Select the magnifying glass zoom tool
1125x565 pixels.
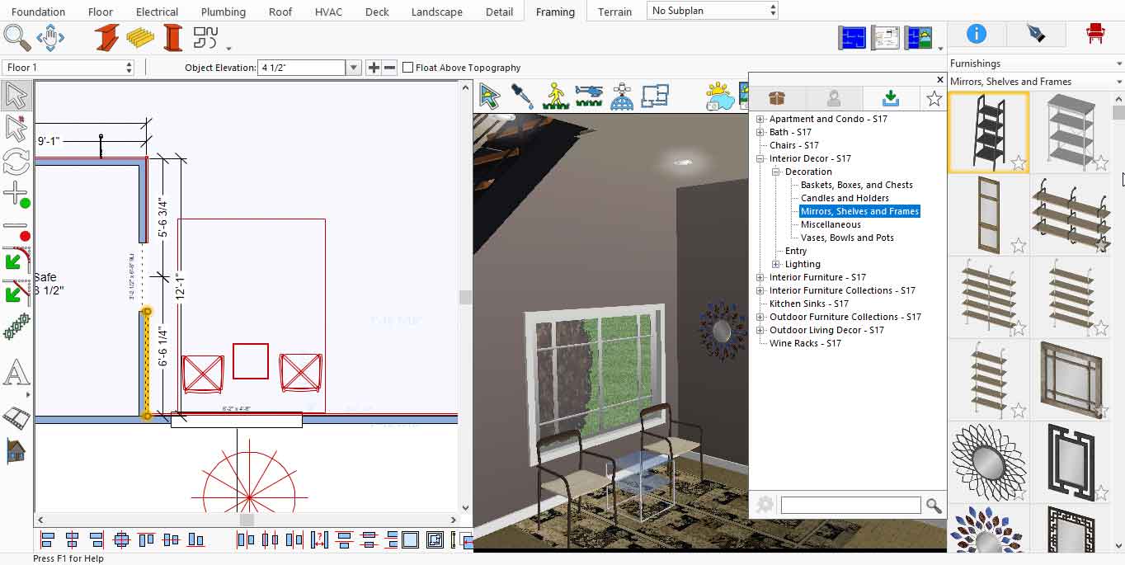16,38
